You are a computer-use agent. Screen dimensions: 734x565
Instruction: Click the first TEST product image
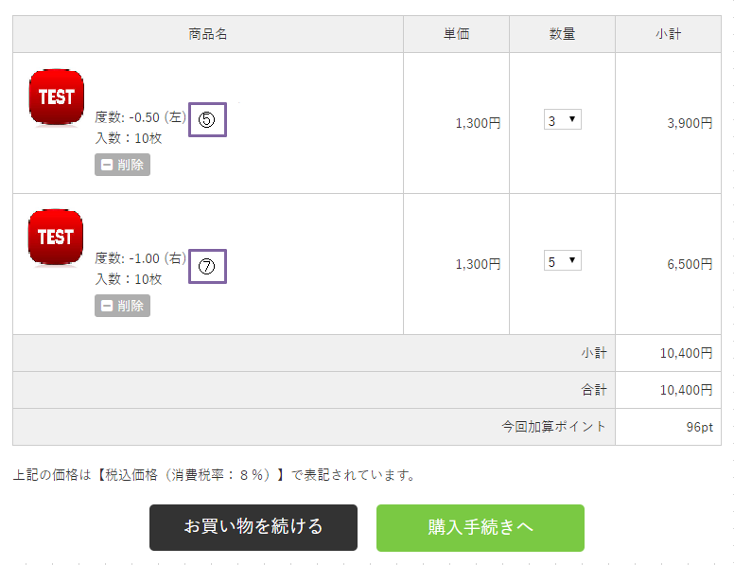point(56,97)
